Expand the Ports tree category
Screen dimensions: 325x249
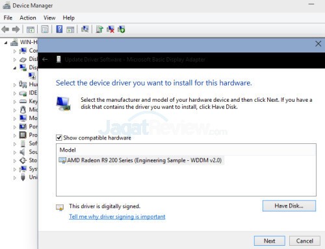(14, 127)
